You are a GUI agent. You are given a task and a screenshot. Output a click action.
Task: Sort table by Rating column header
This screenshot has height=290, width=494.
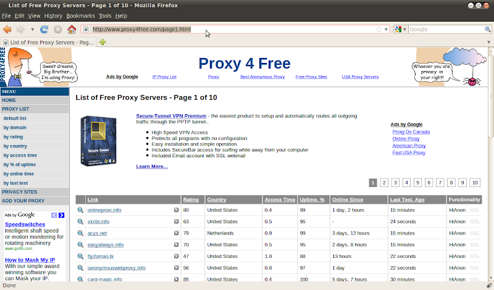click(191, 200)
